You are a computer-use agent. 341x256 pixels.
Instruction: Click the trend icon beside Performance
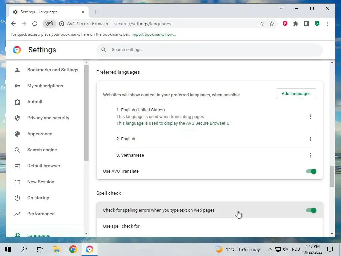click(x=17, y=214)
